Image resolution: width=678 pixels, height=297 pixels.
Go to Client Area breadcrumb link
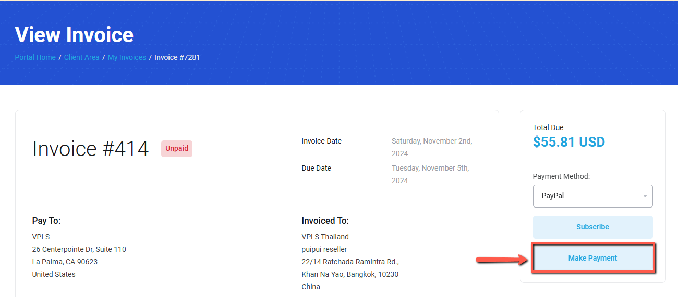81,57
